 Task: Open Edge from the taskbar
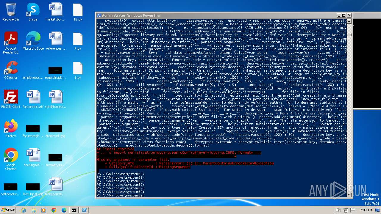(x=64, y=210)
